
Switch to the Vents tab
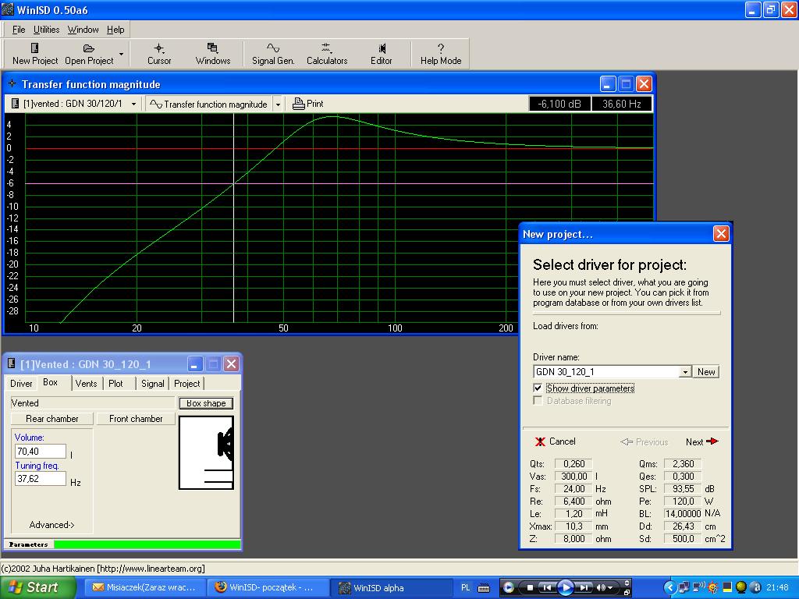(x=87, y=383)
